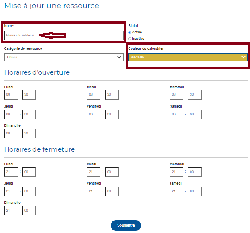Viewport: 250px width, 233px height.
Task: Click samedi closing minutes field
Action: point(195,191)
